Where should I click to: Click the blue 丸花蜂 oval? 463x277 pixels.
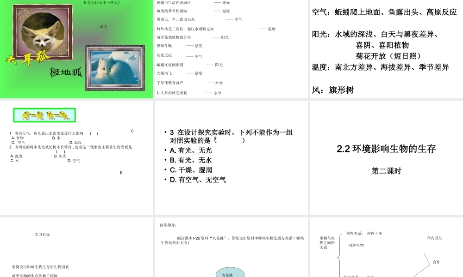pyautogui.click(x=230, y=272)
